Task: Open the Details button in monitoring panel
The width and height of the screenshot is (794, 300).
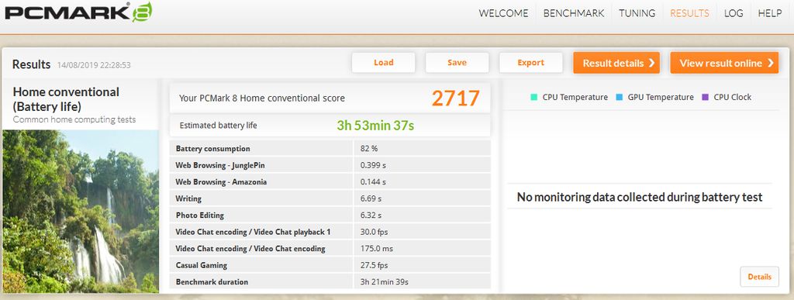Action: point(759,277)
